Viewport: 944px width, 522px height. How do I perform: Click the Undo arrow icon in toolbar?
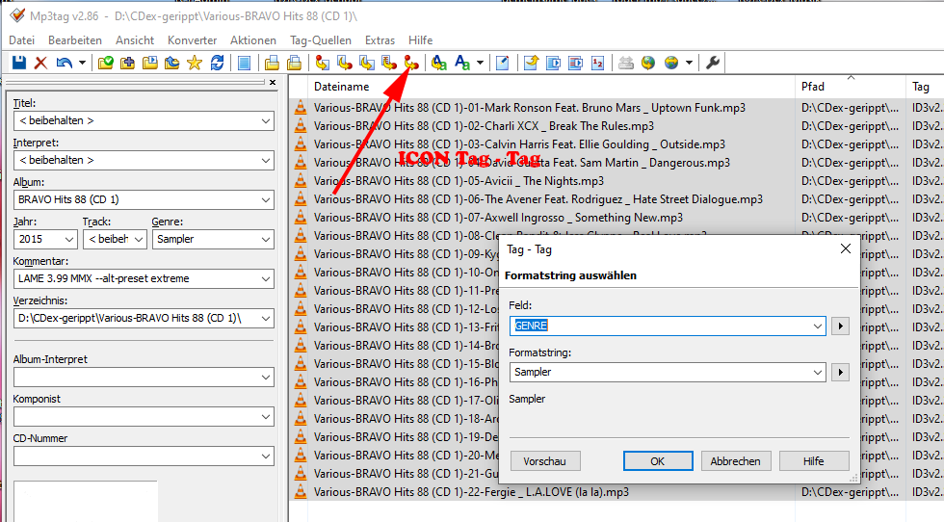(x=64, y=63)
